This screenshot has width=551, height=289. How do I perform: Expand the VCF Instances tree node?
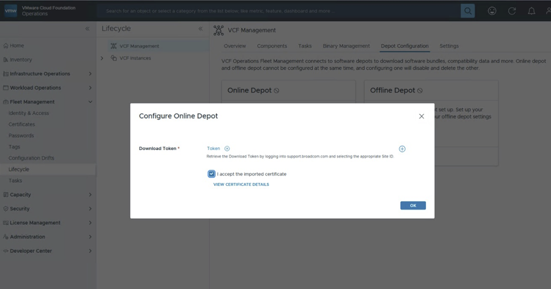click(x=102, y=58)
